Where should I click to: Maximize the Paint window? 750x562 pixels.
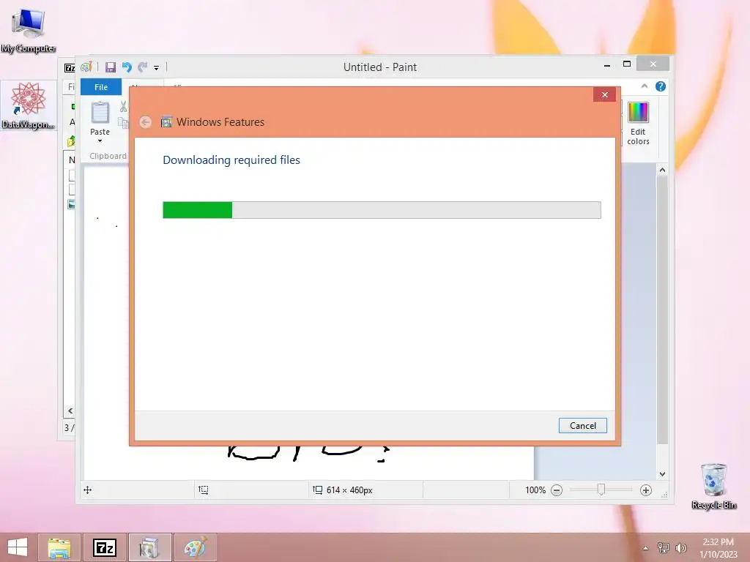coord(627,64)
